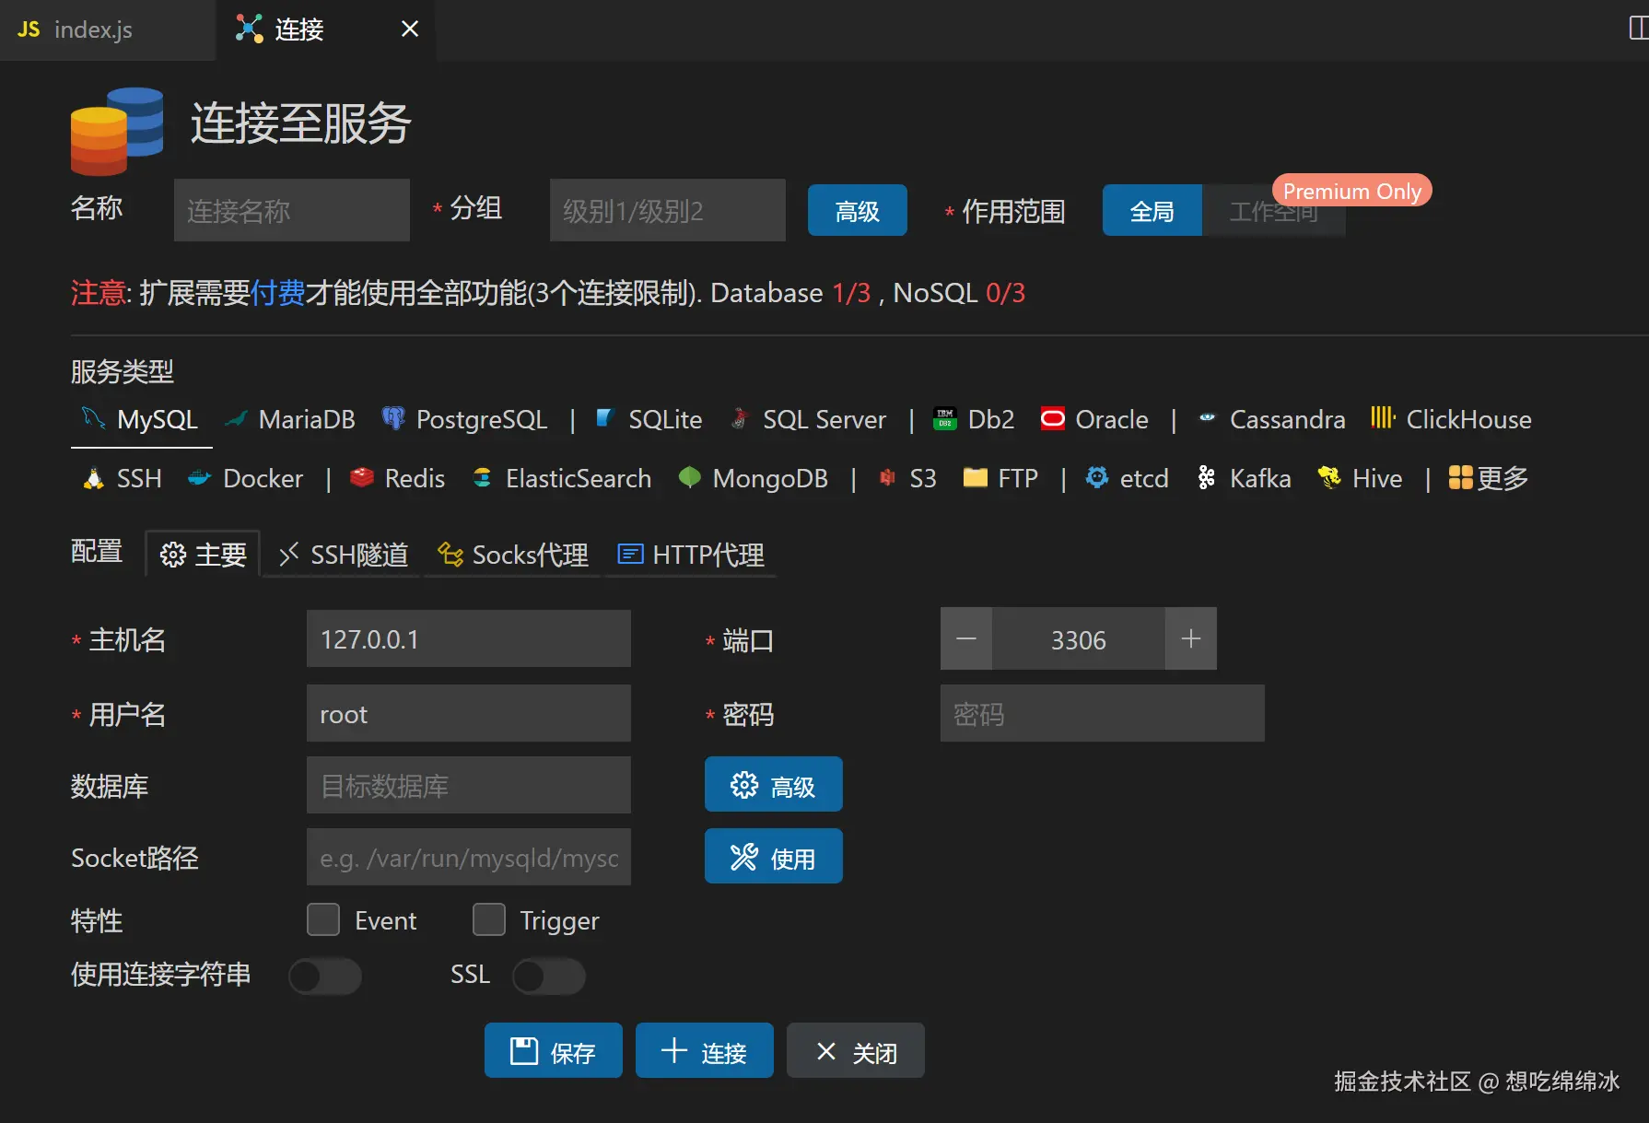Image resolution: width=1649 pixels, height=1123 pixels.
Task: Close the 连接 editor tab
Action: (x=410, y=29)
